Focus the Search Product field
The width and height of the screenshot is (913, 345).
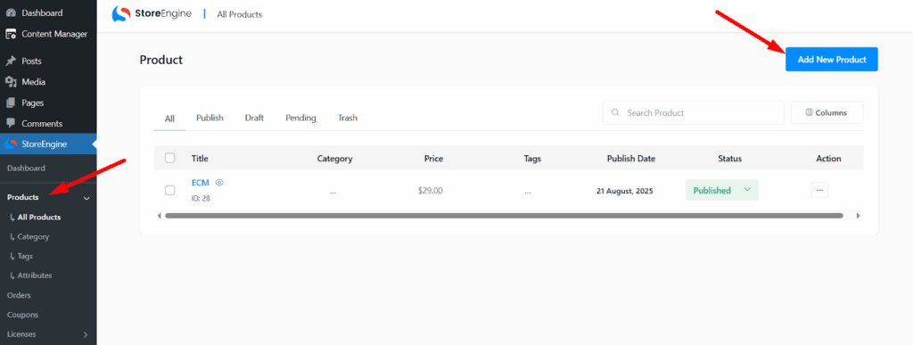click(693, 113)
